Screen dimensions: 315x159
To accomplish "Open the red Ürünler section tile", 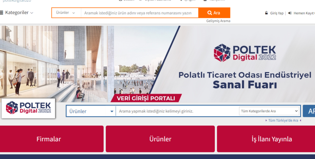I will (x=160, y=139).
